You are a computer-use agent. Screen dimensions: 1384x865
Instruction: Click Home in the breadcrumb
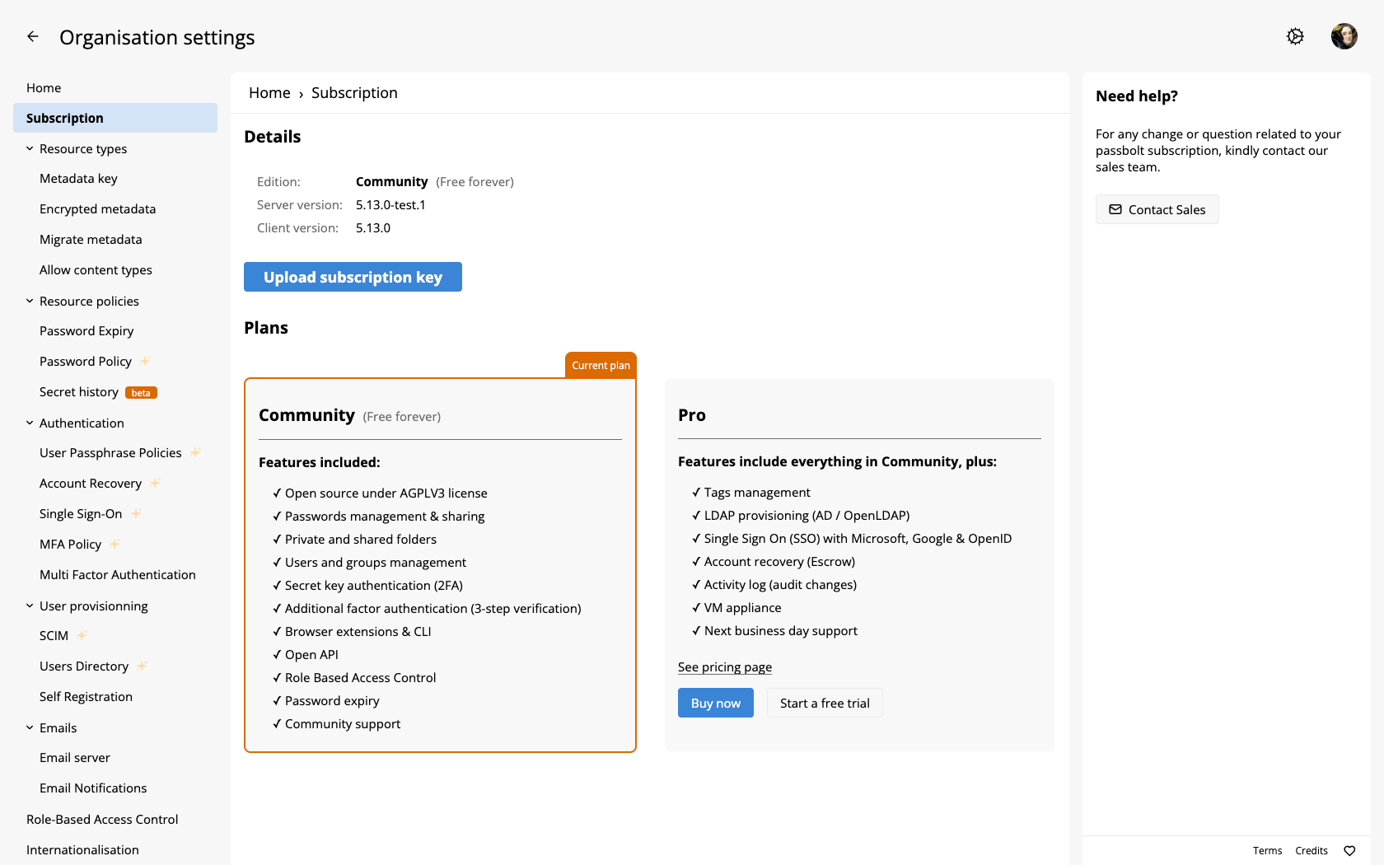269,93
